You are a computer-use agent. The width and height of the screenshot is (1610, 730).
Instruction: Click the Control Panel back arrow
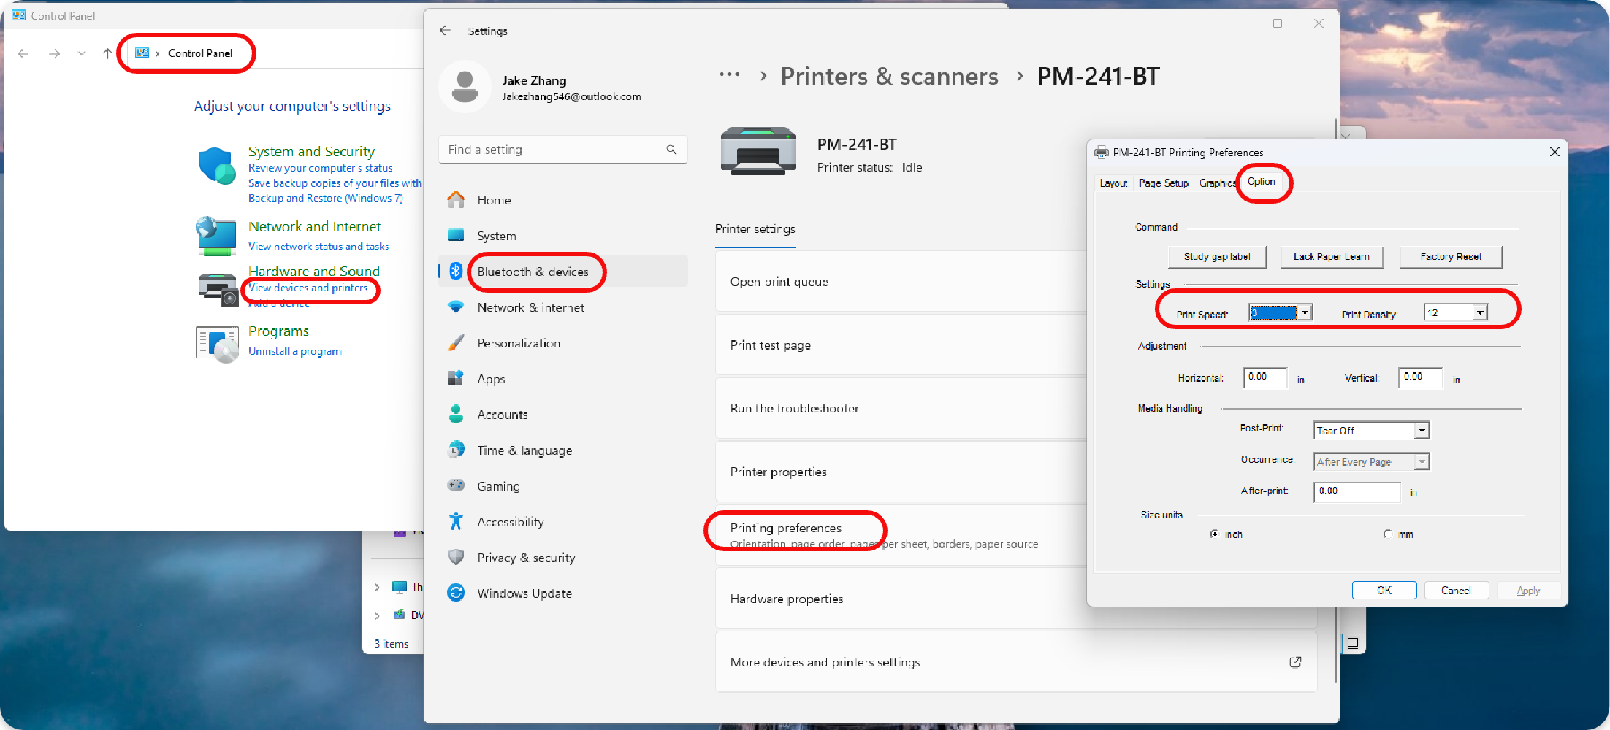click(23, 53)
